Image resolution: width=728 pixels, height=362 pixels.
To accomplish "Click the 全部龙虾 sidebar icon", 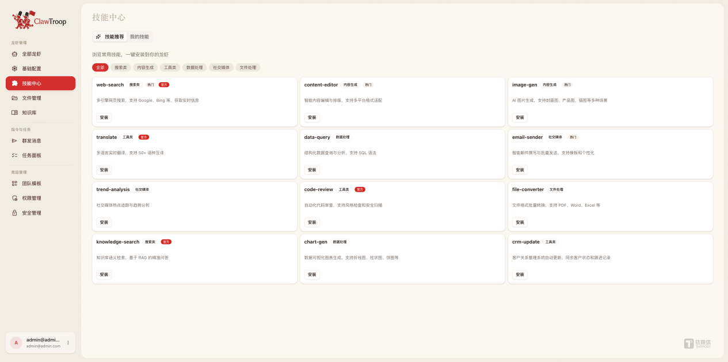I will 14,54.
